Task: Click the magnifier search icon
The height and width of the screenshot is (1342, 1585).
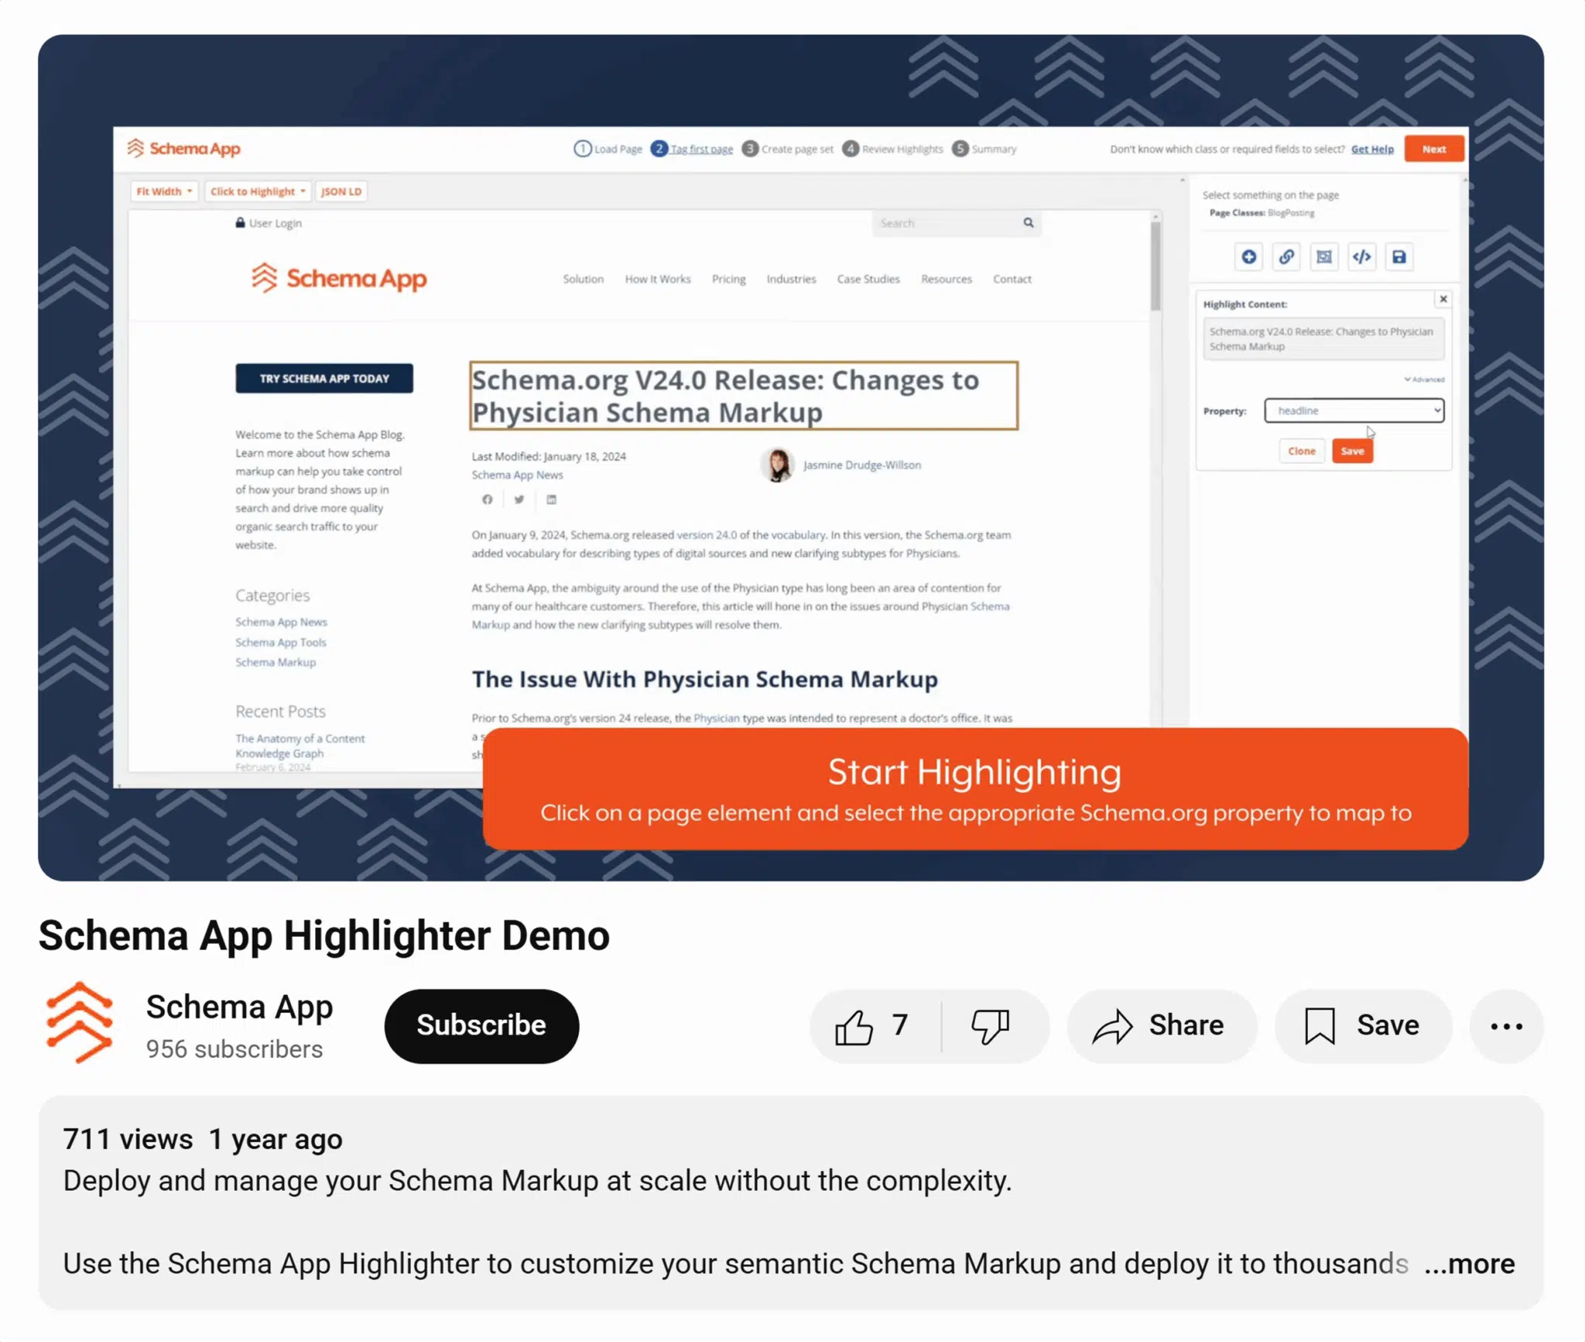Action: [x=1029, y=223]
